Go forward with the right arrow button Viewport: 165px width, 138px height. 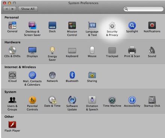[x=13, y=9]
